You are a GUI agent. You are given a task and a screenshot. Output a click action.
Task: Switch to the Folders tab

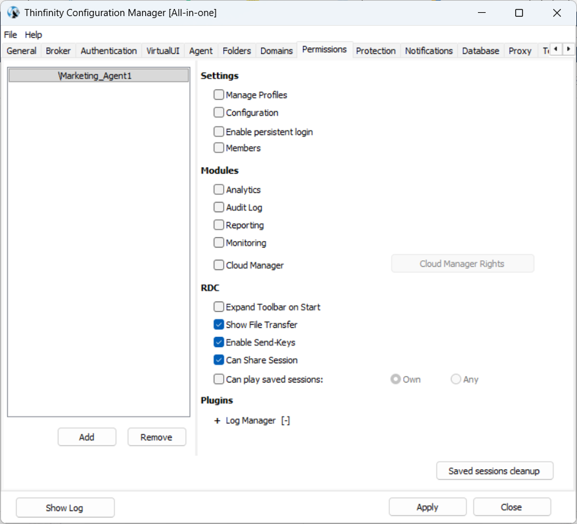pos(237,51)
